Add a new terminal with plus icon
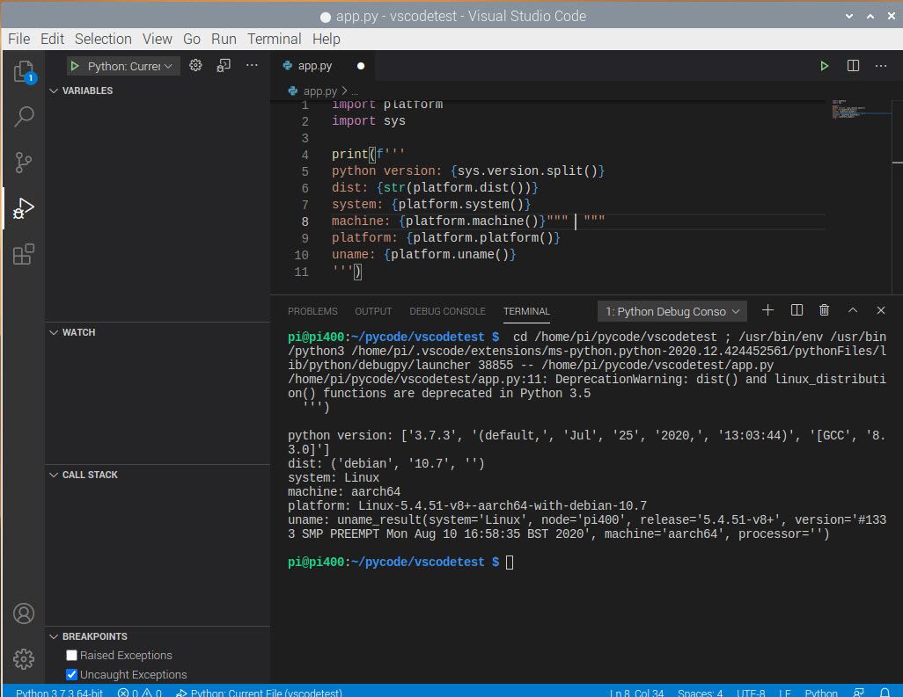Screen dimensions: 903x697 point(767,310)
